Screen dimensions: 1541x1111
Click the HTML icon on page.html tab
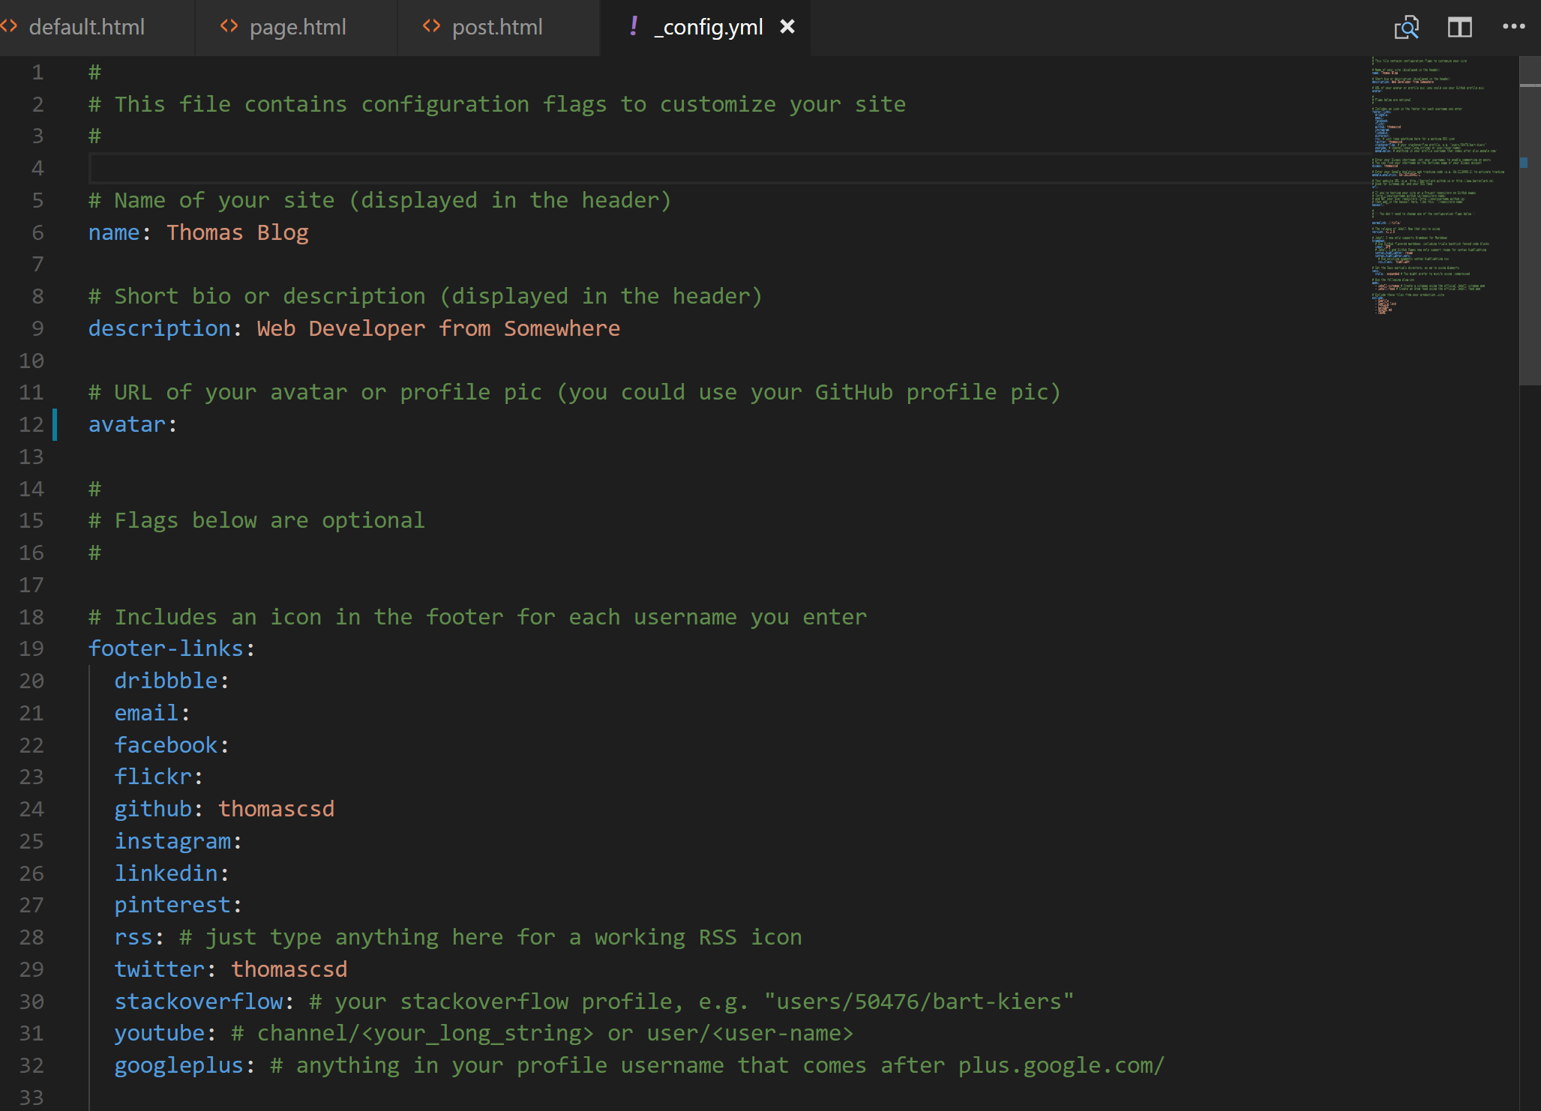[229, 27]
